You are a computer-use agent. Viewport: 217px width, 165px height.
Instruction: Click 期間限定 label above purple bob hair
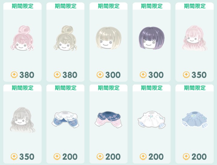pos(152,6)
